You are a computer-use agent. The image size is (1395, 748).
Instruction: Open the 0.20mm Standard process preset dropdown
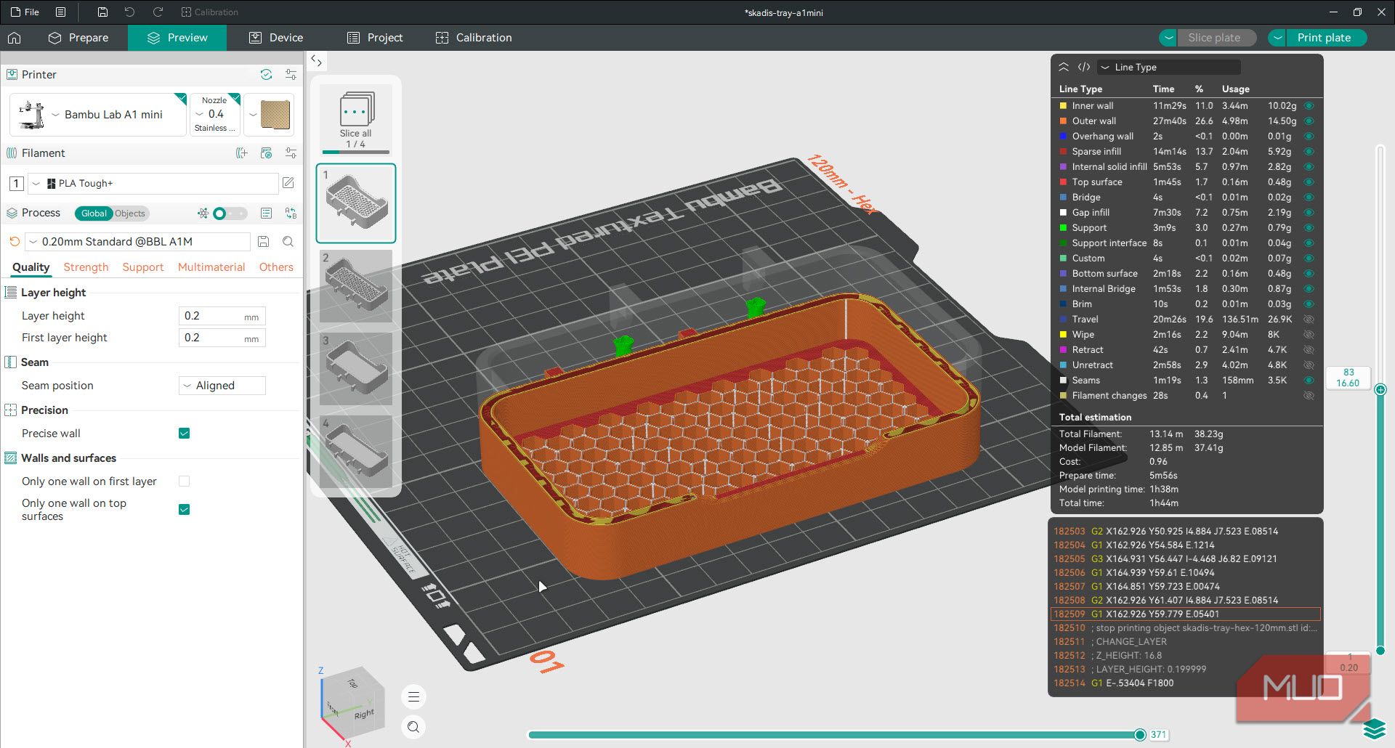tap(138, 241)
